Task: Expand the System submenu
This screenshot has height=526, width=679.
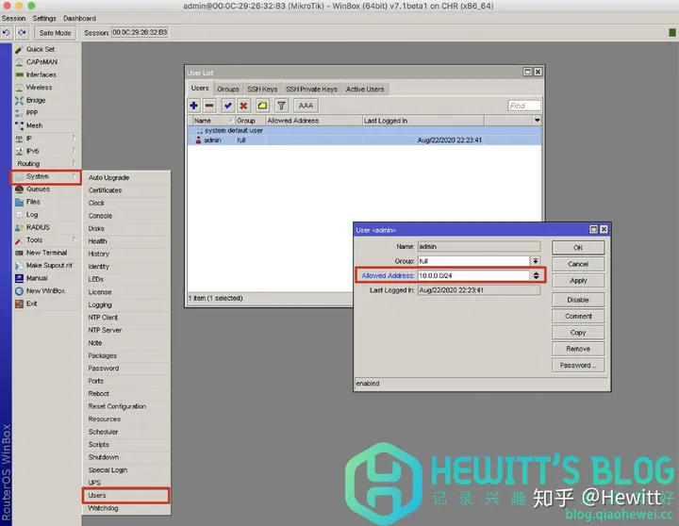Action: 46,176
